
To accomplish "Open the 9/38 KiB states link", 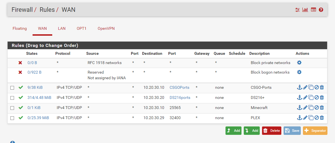I will (x=35, y=87).
